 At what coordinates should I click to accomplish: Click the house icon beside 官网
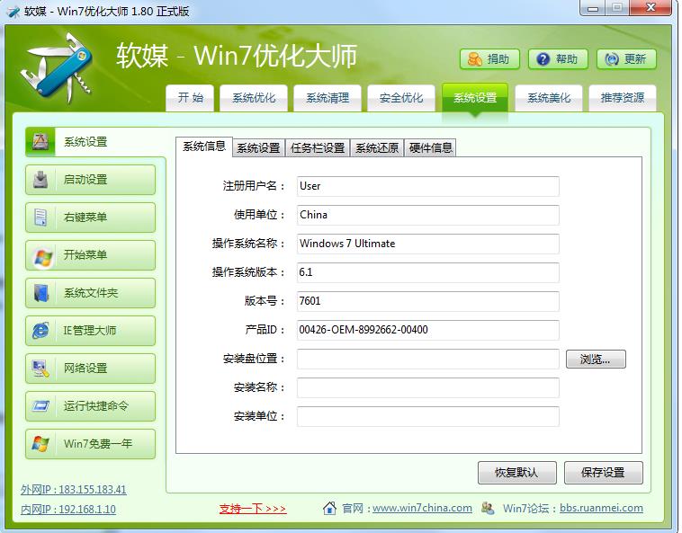(x=329, y=508)
